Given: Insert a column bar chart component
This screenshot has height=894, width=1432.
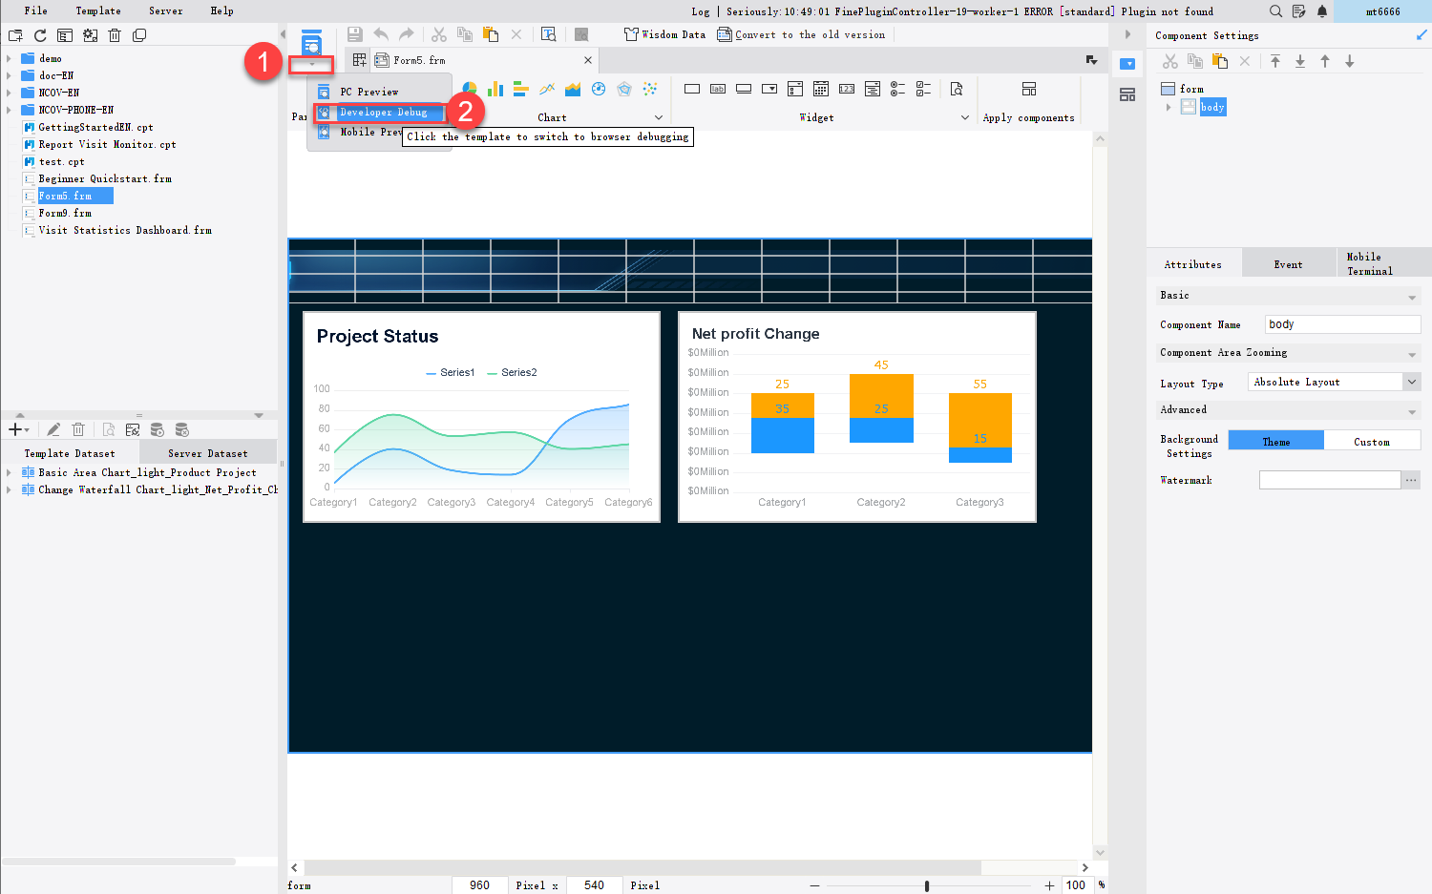Looking at the screenshot, I should click(x=495, y=89).
